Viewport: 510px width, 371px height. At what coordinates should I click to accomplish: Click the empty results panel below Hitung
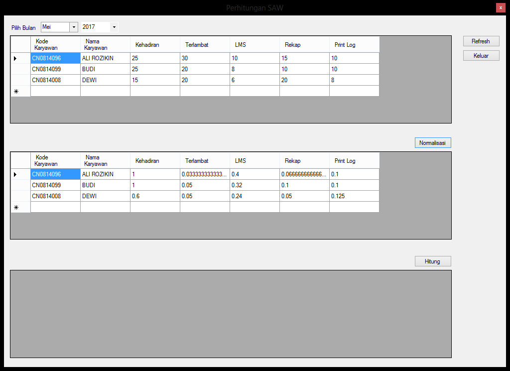[231, 314]
